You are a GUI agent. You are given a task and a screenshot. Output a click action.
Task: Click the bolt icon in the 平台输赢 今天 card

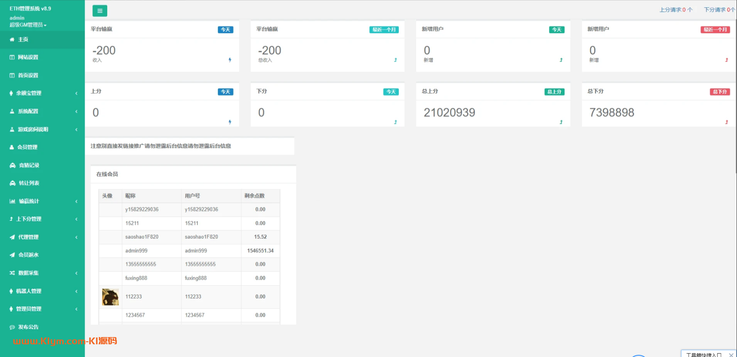(230, 60)
